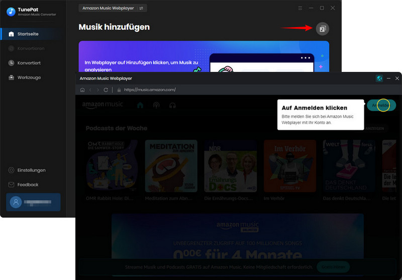Go forward in the webplayer browser

[x=97, y=90]
